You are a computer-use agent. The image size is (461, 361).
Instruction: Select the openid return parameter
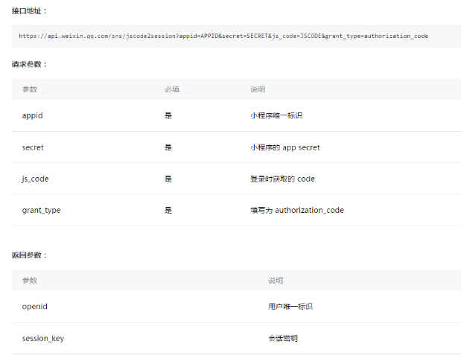35,307
